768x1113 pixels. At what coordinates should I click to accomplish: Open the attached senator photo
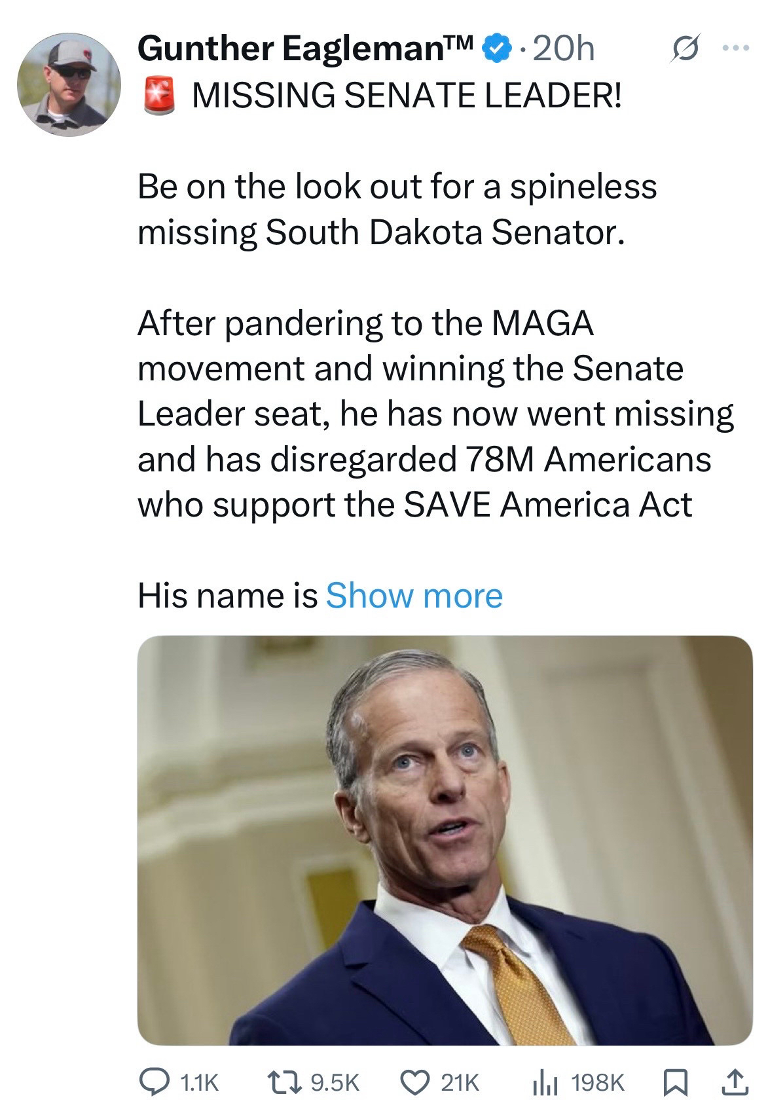pyautogui.click(x=445, y=840)
